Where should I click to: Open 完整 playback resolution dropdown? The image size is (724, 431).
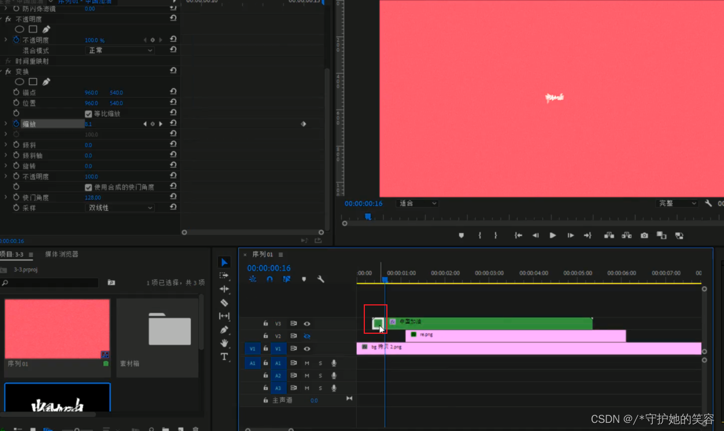678,203
